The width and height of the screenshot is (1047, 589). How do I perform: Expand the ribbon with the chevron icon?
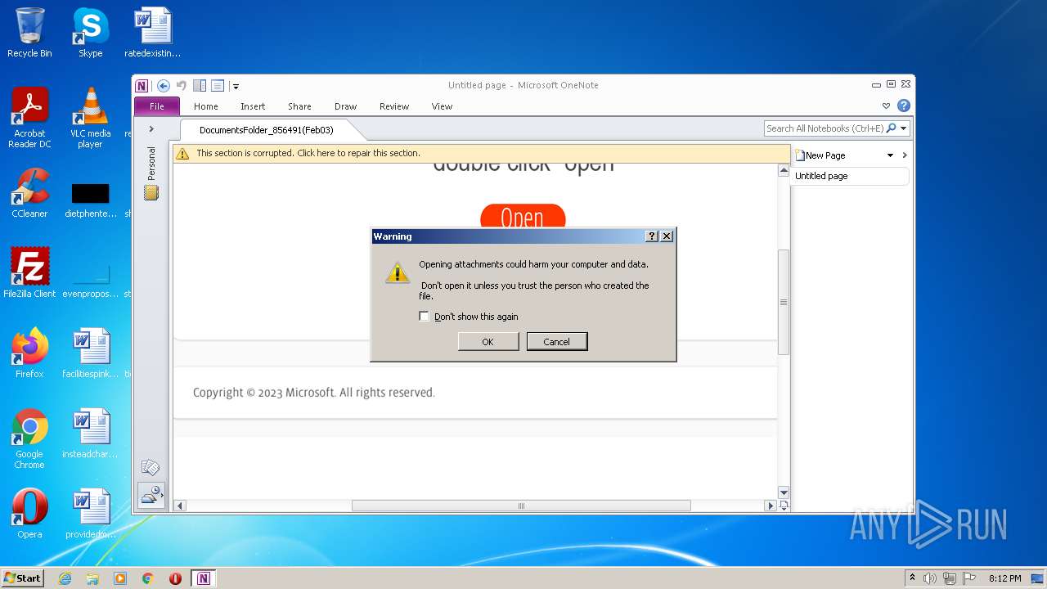[x=886, y=106]
